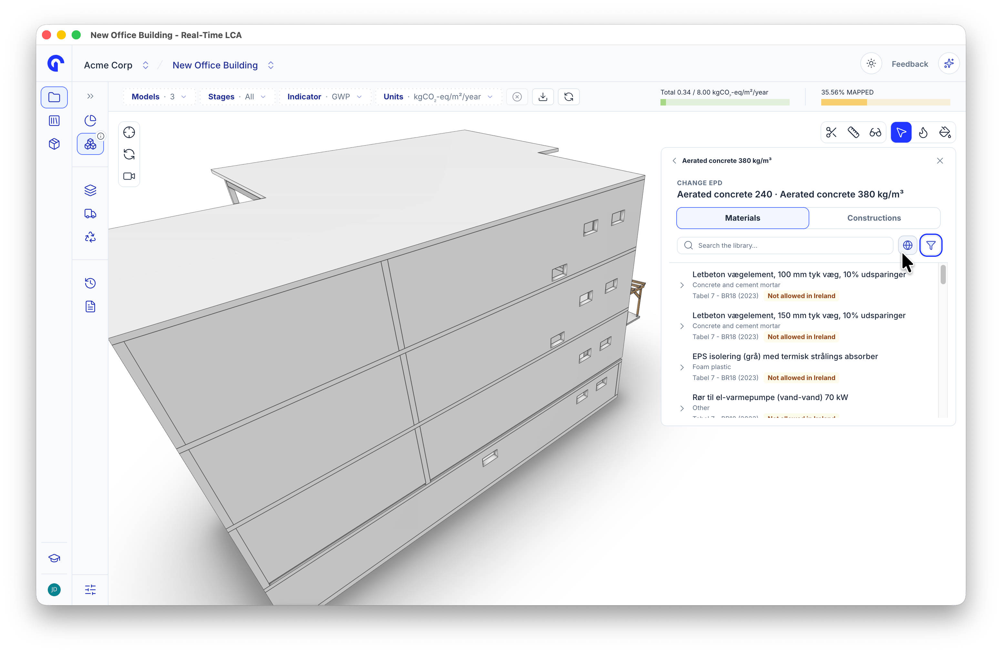
Task: Click the Feedback link
Action: click(x=910, y=64)
